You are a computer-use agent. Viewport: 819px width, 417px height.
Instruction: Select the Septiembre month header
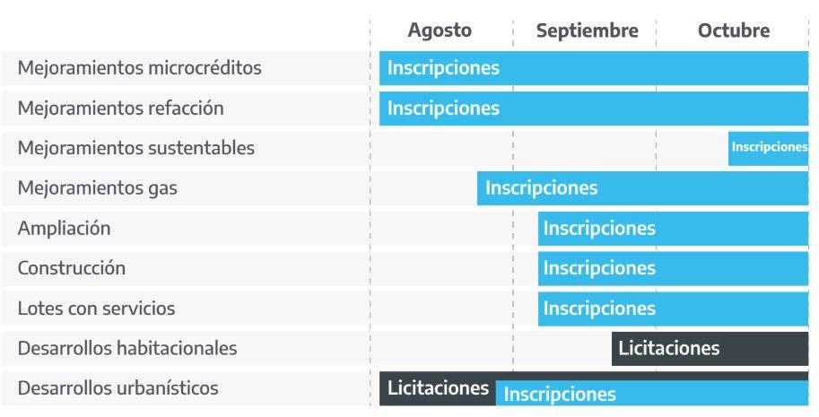(587, 30)
